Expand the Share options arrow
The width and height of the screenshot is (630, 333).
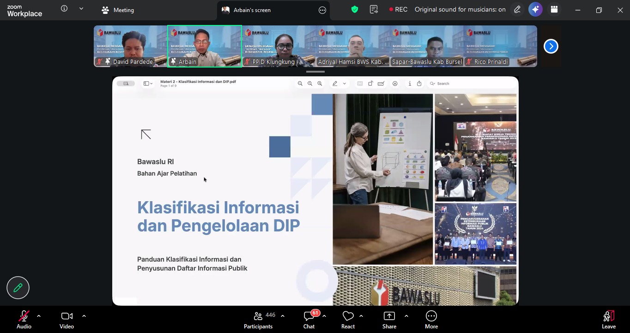tap(406, 316)
